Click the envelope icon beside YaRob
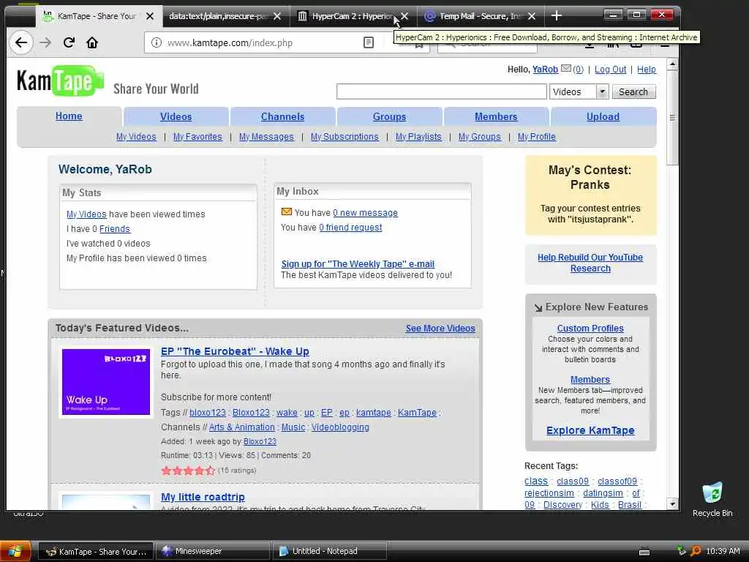This screenshot has height=562, width=749. (565, 68)
